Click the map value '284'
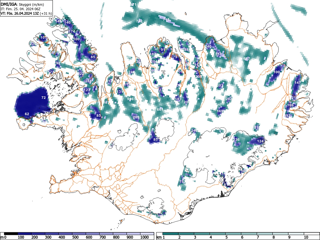 point(88,81)
